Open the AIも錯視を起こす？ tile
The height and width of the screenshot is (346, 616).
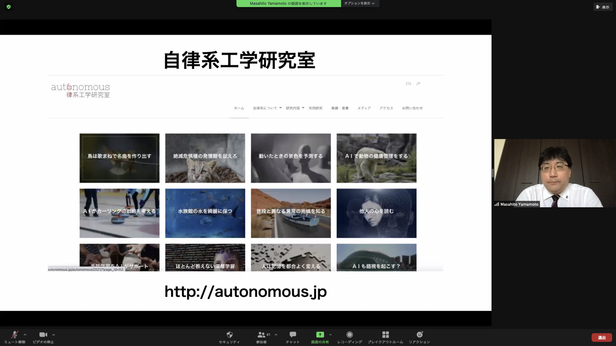tap(376, 258)
